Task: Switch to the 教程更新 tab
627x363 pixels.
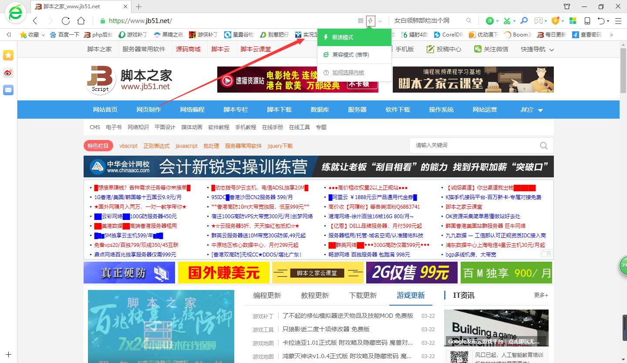Action: click(315, 296)
